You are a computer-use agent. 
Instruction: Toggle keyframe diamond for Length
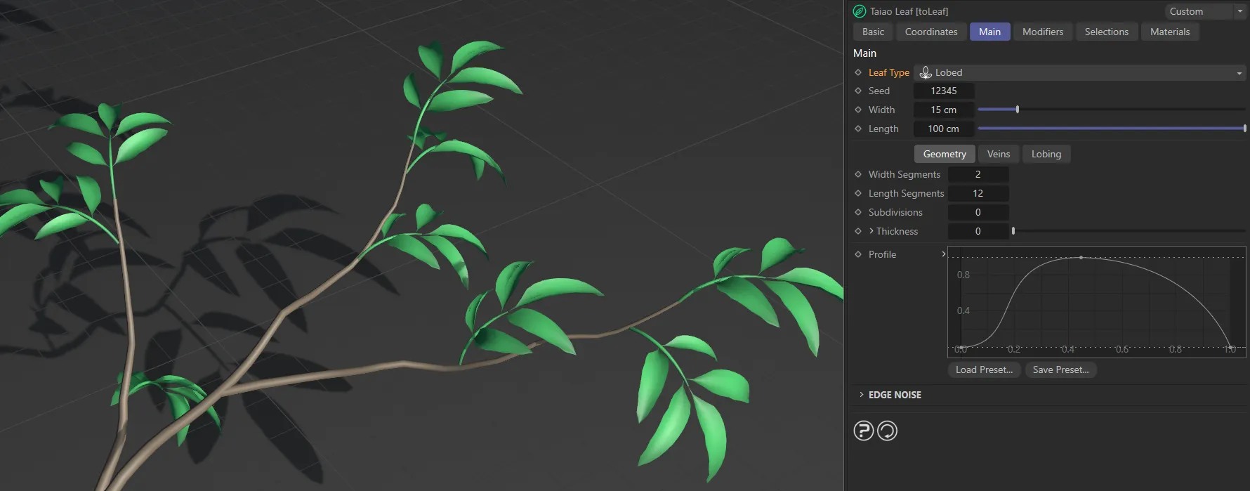point(858,129)
